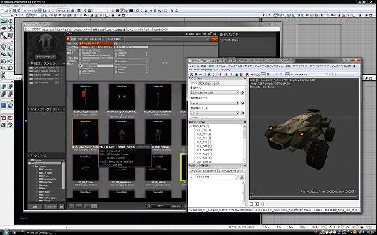Click the animation timeline scrub bar
377x235 pixels.
tap(304, 197)
